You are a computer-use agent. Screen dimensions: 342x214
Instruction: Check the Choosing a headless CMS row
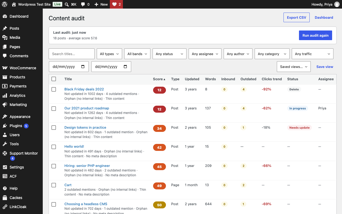(54, 204)
